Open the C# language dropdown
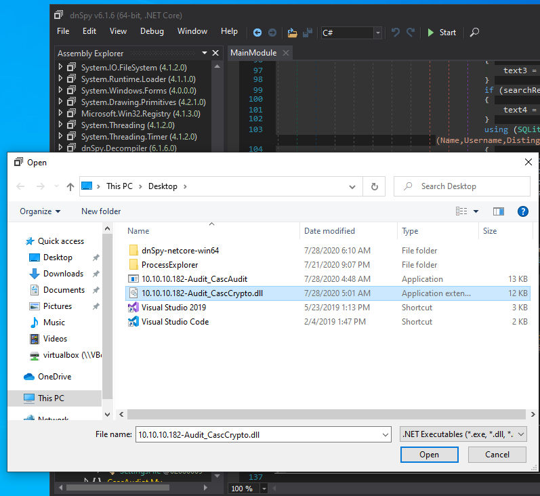540x496 pixels. (x=377, y=33)
